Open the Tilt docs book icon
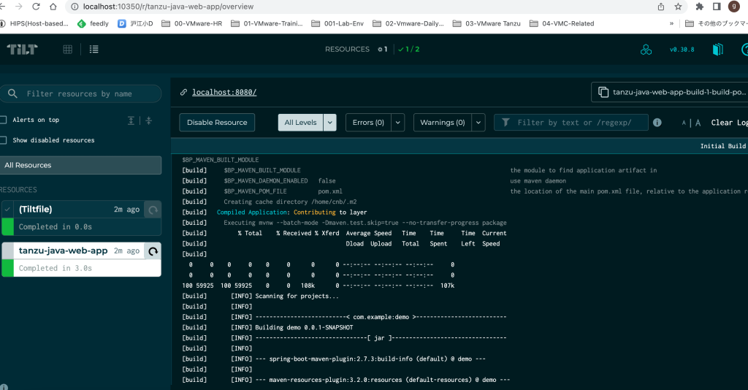The width and height of the screenshot is (748, 390). pyautogui.click(x=717, y=50)
